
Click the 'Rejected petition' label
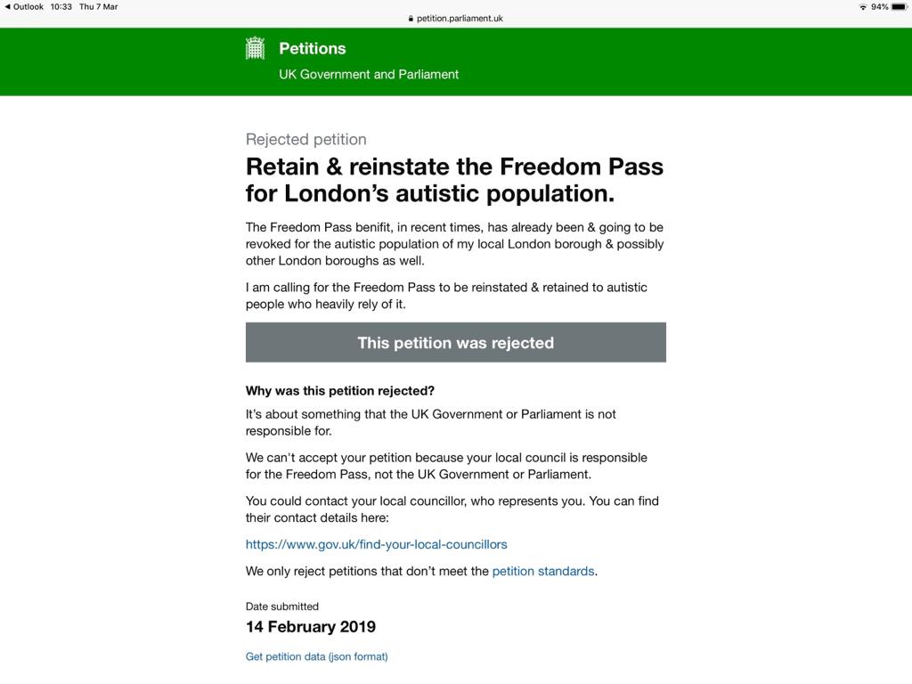(306, 140)
